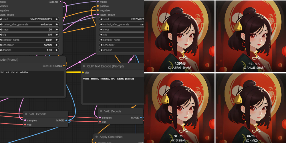Open sampler_name field in right KSampler

(x=121, y=40)
